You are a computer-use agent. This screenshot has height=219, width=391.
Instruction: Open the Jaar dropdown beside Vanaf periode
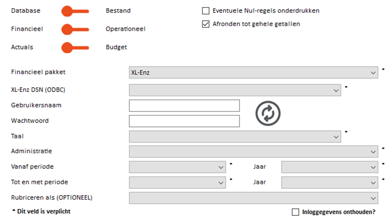click(330, 167)
